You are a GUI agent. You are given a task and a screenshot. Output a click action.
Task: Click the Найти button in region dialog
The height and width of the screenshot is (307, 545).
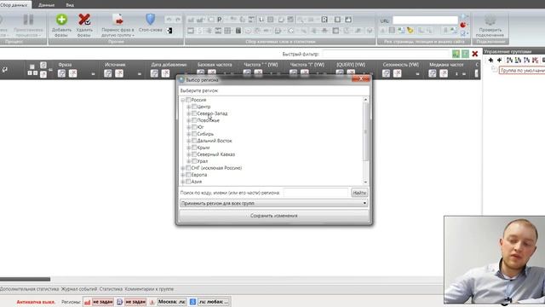pyautogui.click(x=359, y=193)
